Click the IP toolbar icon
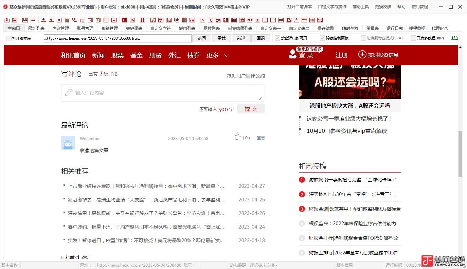Viewport: 467px width, 269px height. (x=273, y=20)
